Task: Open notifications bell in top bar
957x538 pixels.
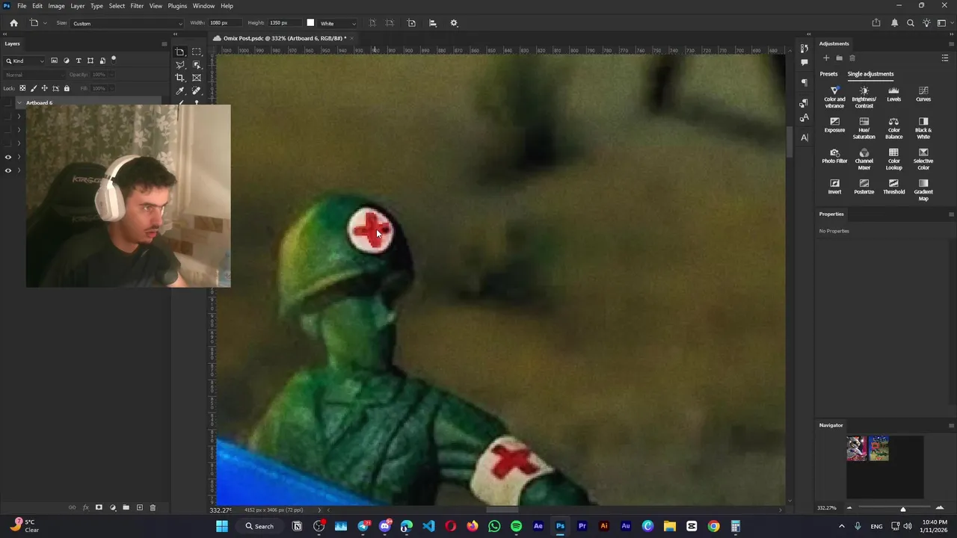Action: pos(894,23)
